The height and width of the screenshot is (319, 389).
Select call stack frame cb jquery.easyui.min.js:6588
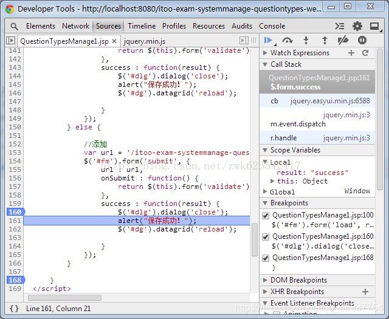pos(317,101)
